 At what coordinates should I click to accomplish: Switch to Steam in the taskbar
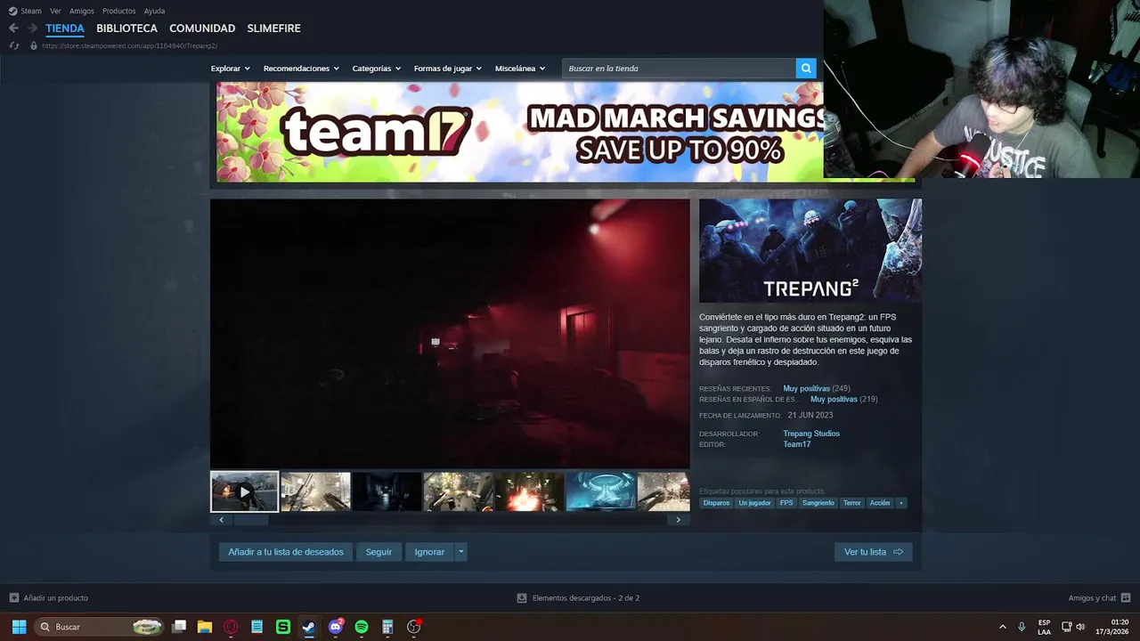point(308,627)
